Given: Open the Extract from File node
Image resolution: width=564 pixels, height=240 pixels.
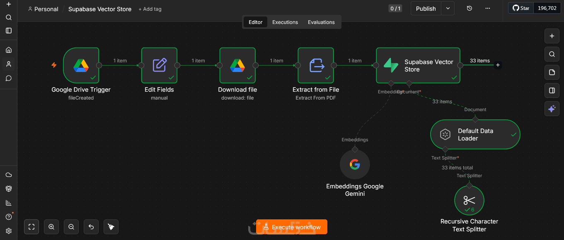Looking at the screenshot, I should click(316, 65).
